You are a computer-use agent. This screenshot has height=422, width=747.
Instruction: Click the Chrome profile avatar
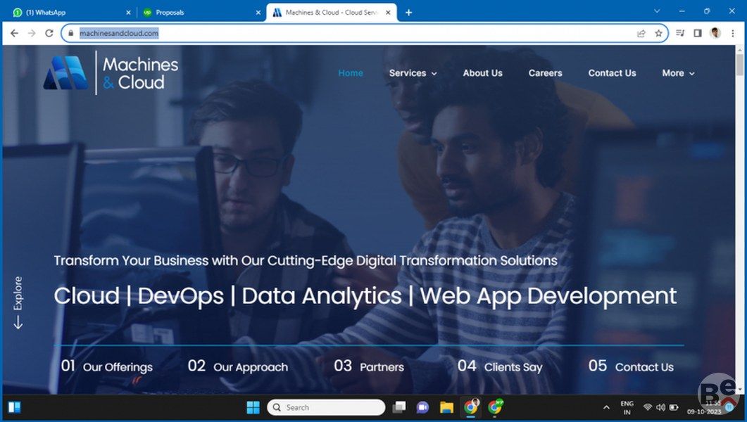tap(715, 33)
